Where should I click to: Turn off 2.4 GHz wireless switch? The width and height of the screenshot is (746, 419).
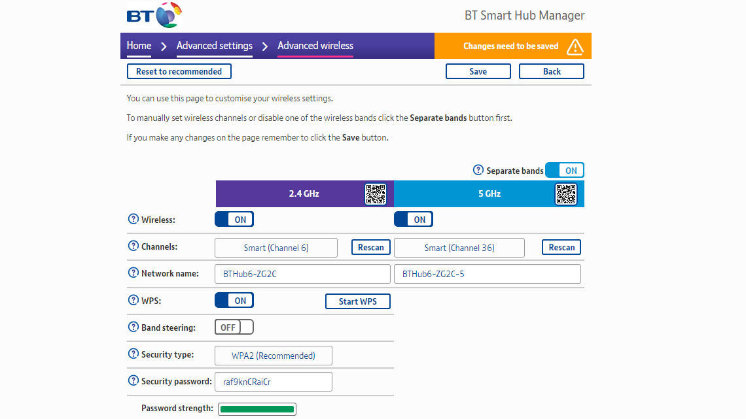(234, 219)
